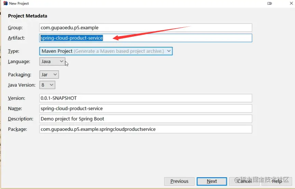295x189 pixels.
Task: Open the Java Version dropdown showing 8
Action: point(47,85)
